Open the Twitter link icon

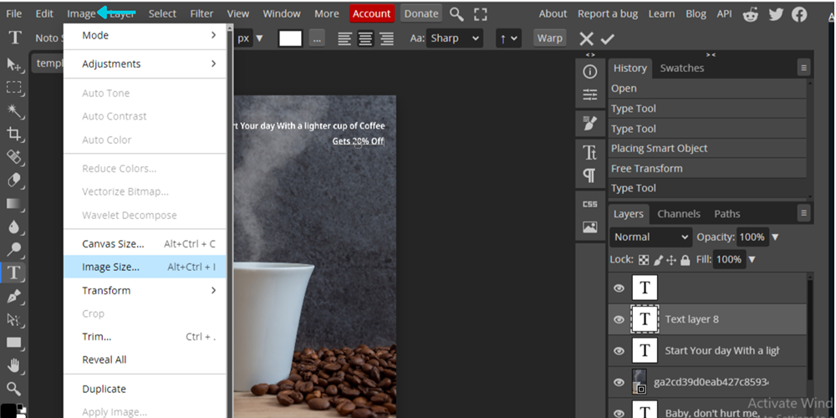[776, 14]
